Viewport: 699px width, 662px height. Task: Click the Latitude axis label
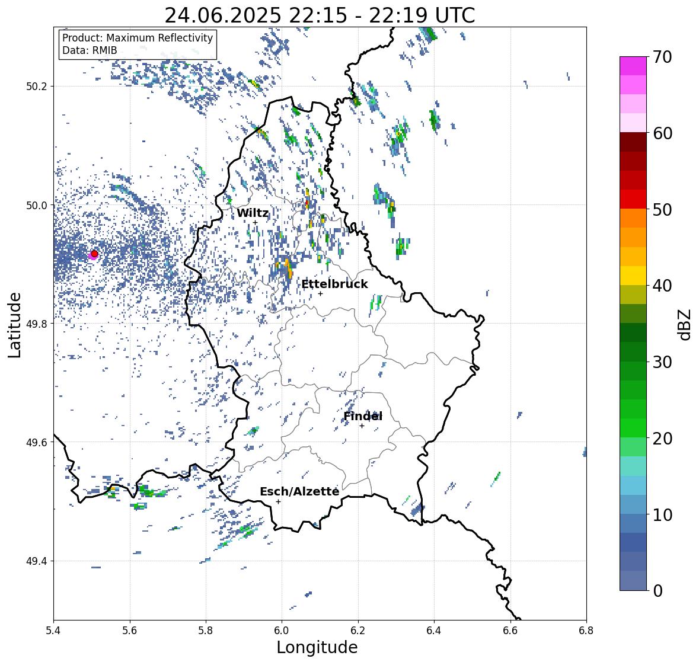tap(15, 325)
